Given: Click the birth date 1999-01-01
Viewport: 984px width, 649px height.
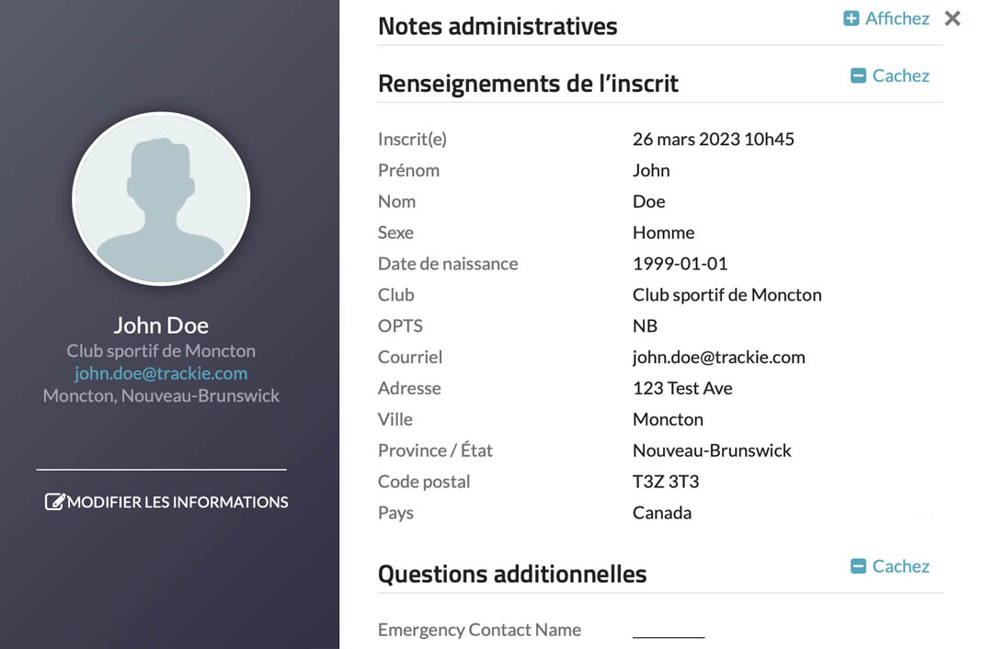Looking at the screenshot, I should (x=680, y=264).
